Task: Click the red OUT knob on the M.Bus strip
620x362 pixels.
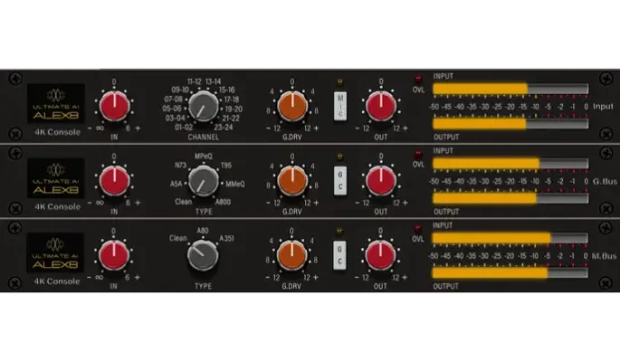Action: pos(381,256)
